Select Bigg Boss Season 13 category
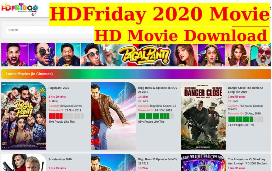Viewport: 272px width, 171px height. [163, 106]
